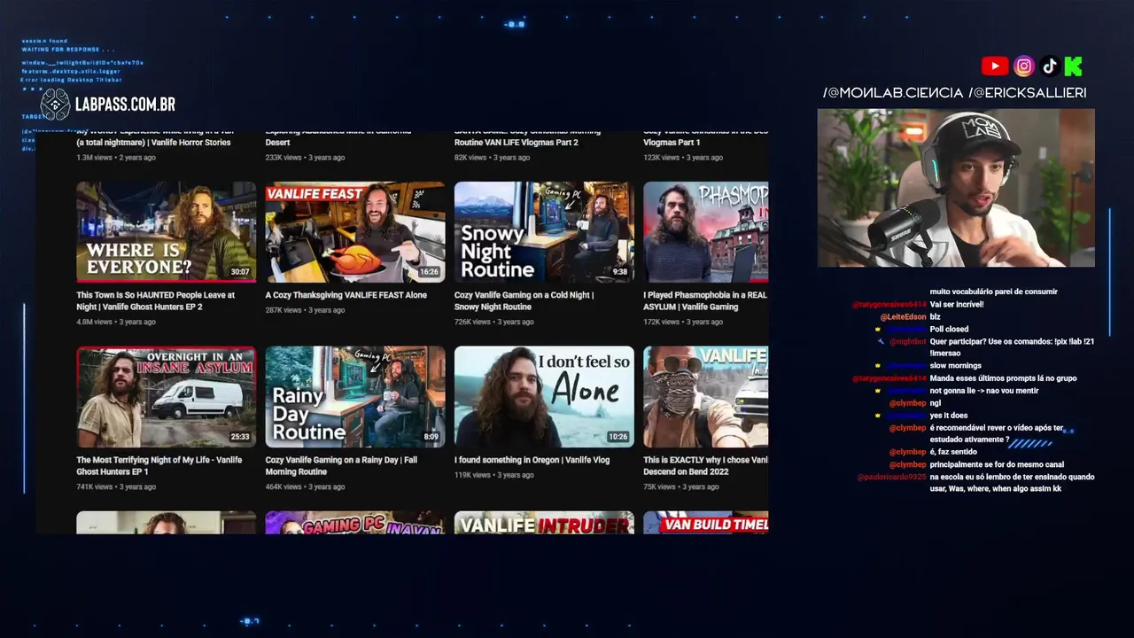
Task: Click '4.8M views • 3 years ago' text
Action: (116, 322)
